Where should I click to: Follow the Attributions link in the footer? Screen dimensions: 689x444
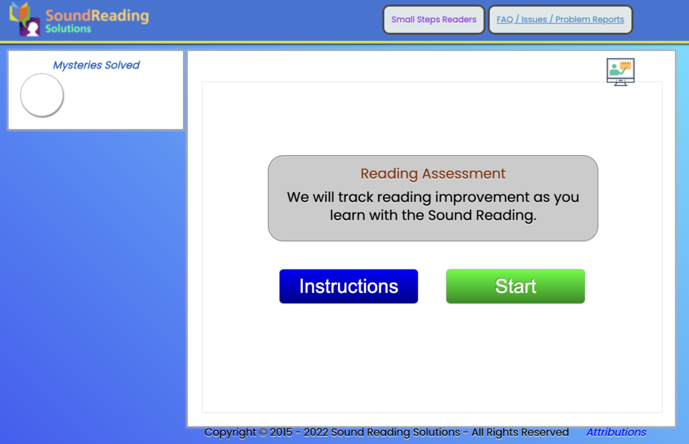click(x=616, y=432)
